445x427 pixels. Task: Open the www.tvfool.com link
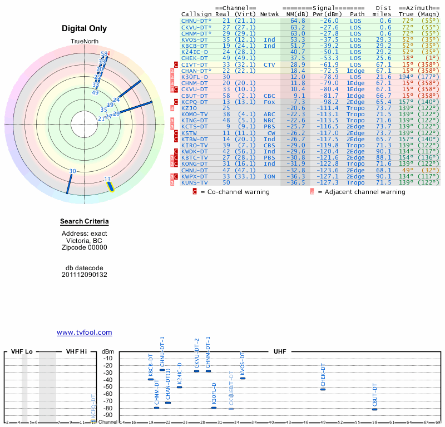point(85,332)
